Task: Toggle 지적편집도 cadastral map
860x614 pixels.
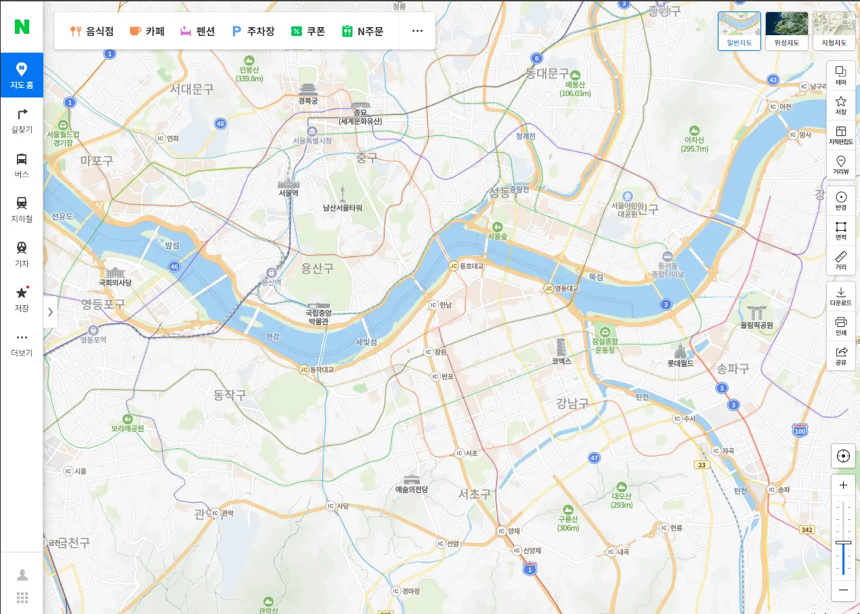Action: [x=841, y=135]
